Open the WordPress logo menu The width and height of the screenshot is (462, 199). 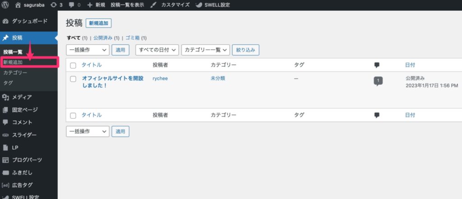tap(5, 5)
